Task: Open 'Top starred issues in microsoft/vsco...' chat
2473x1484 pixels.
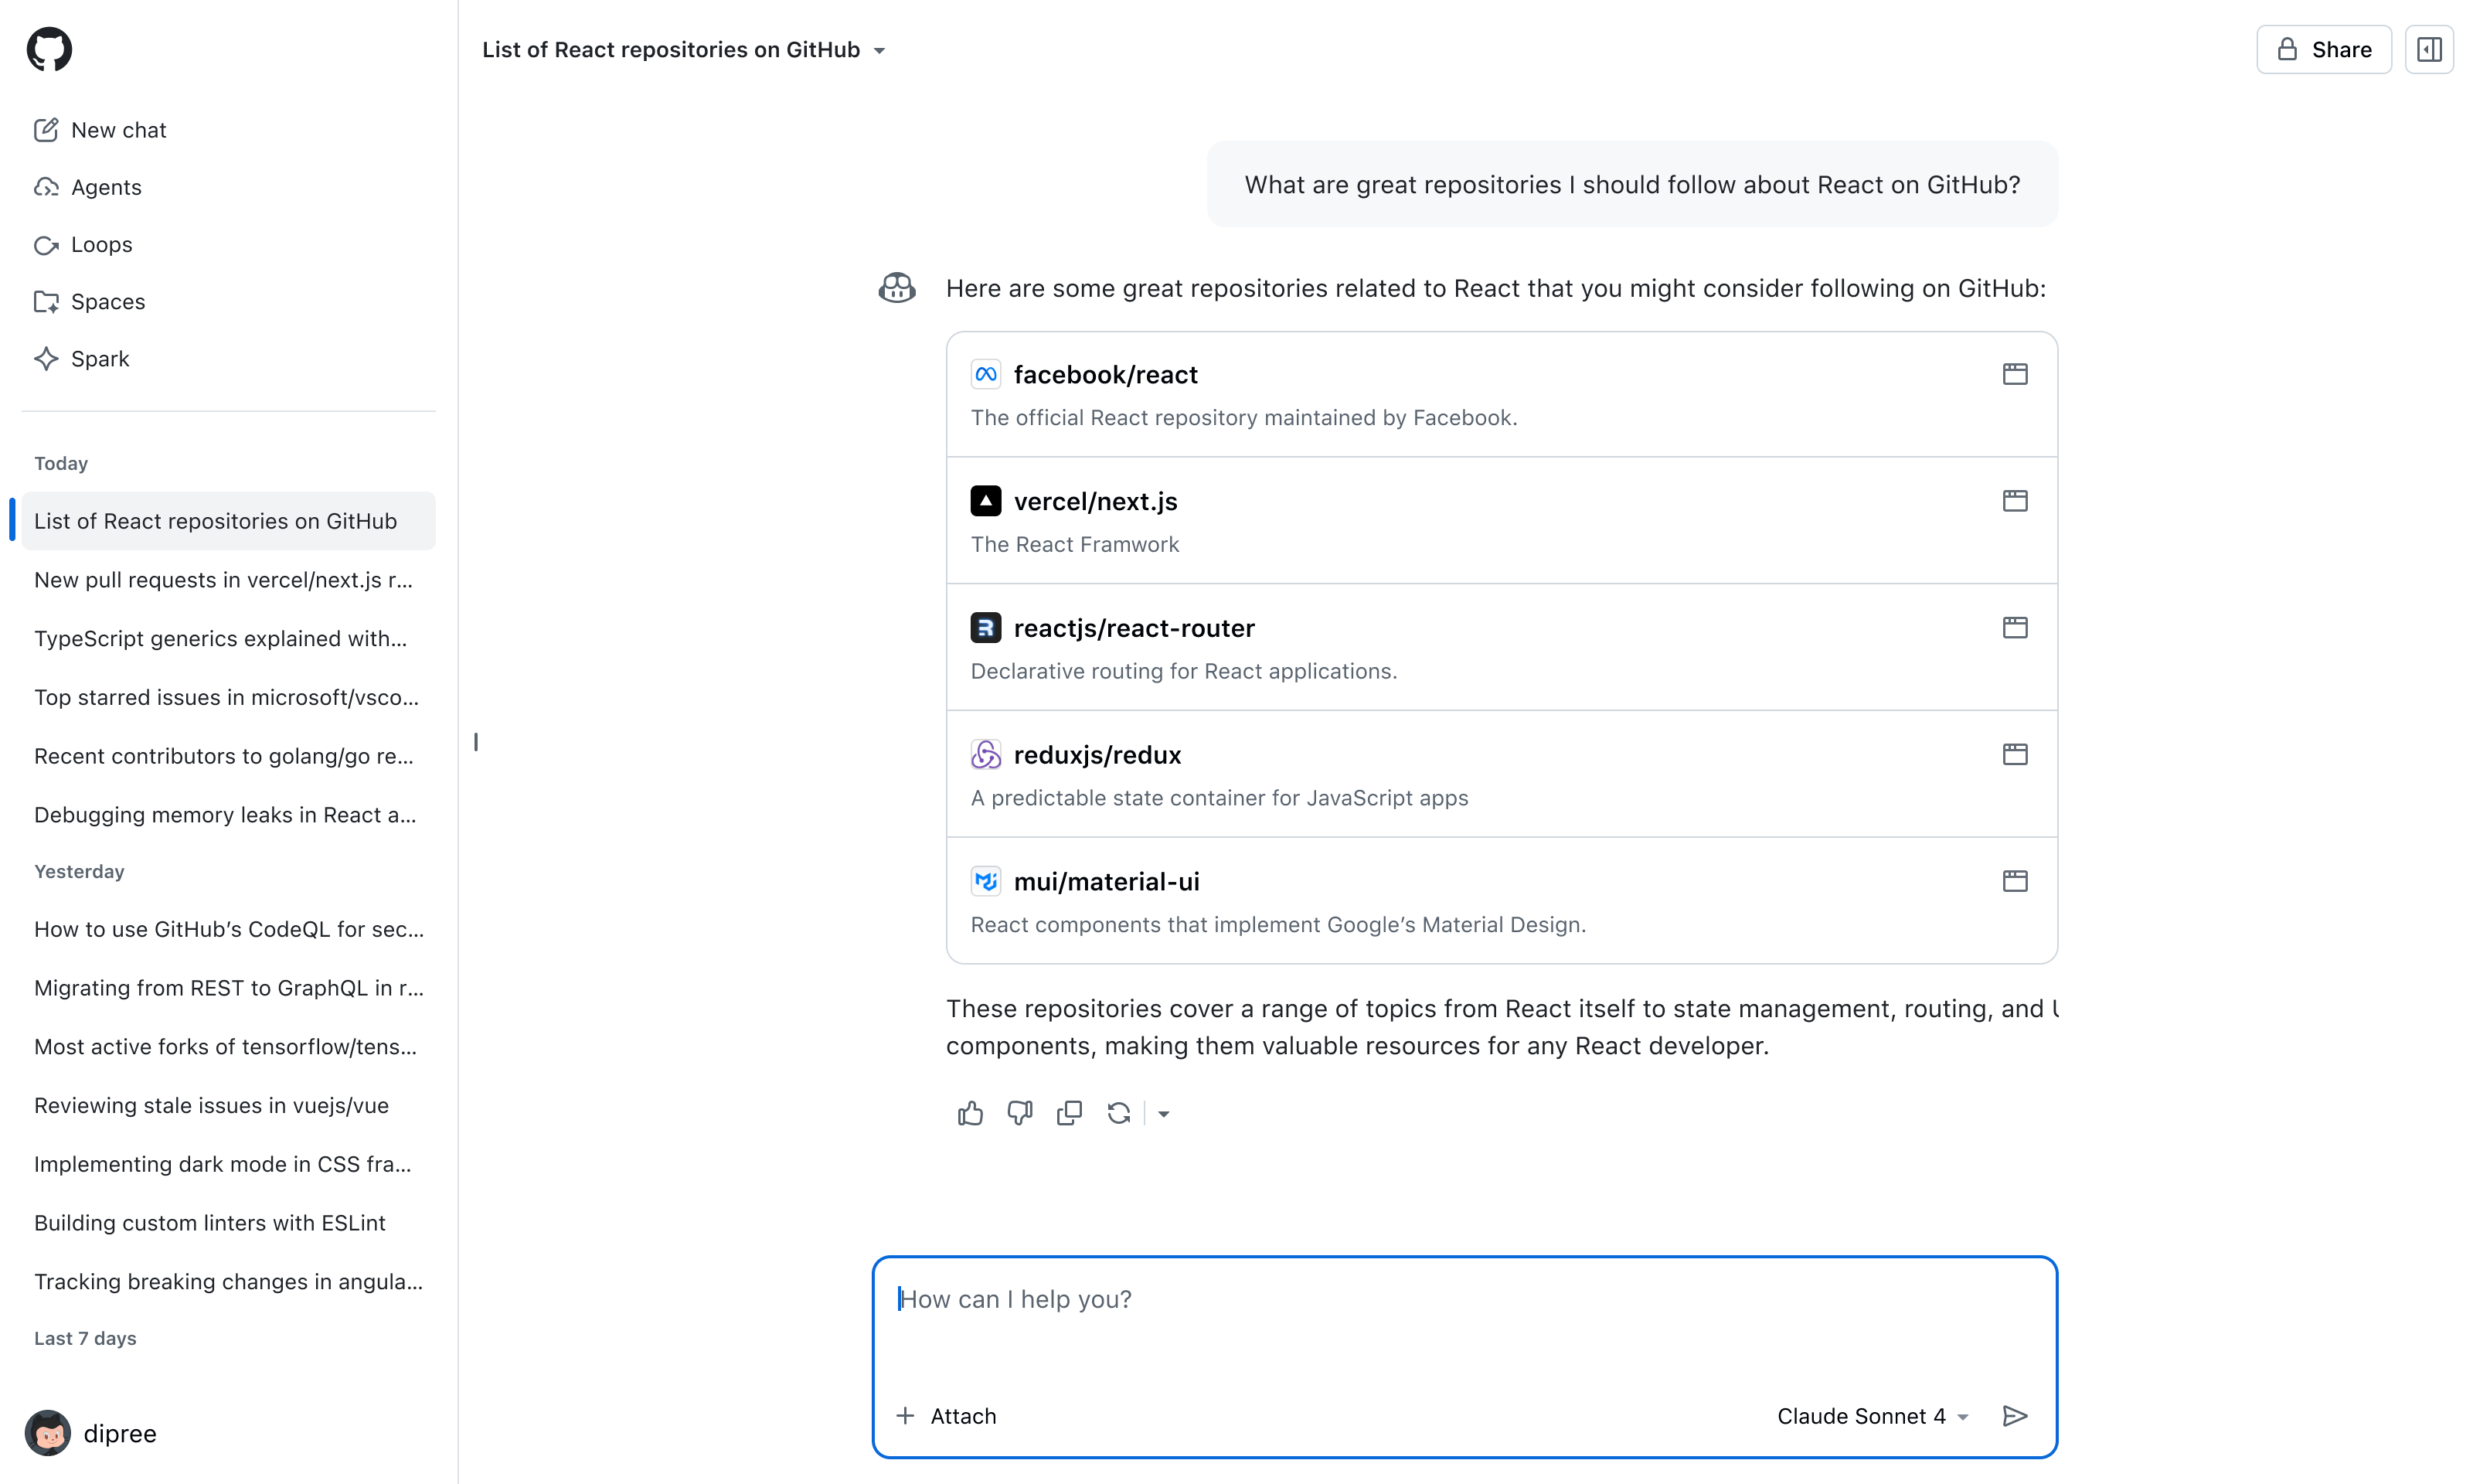Action: click(x=228, y=697)
